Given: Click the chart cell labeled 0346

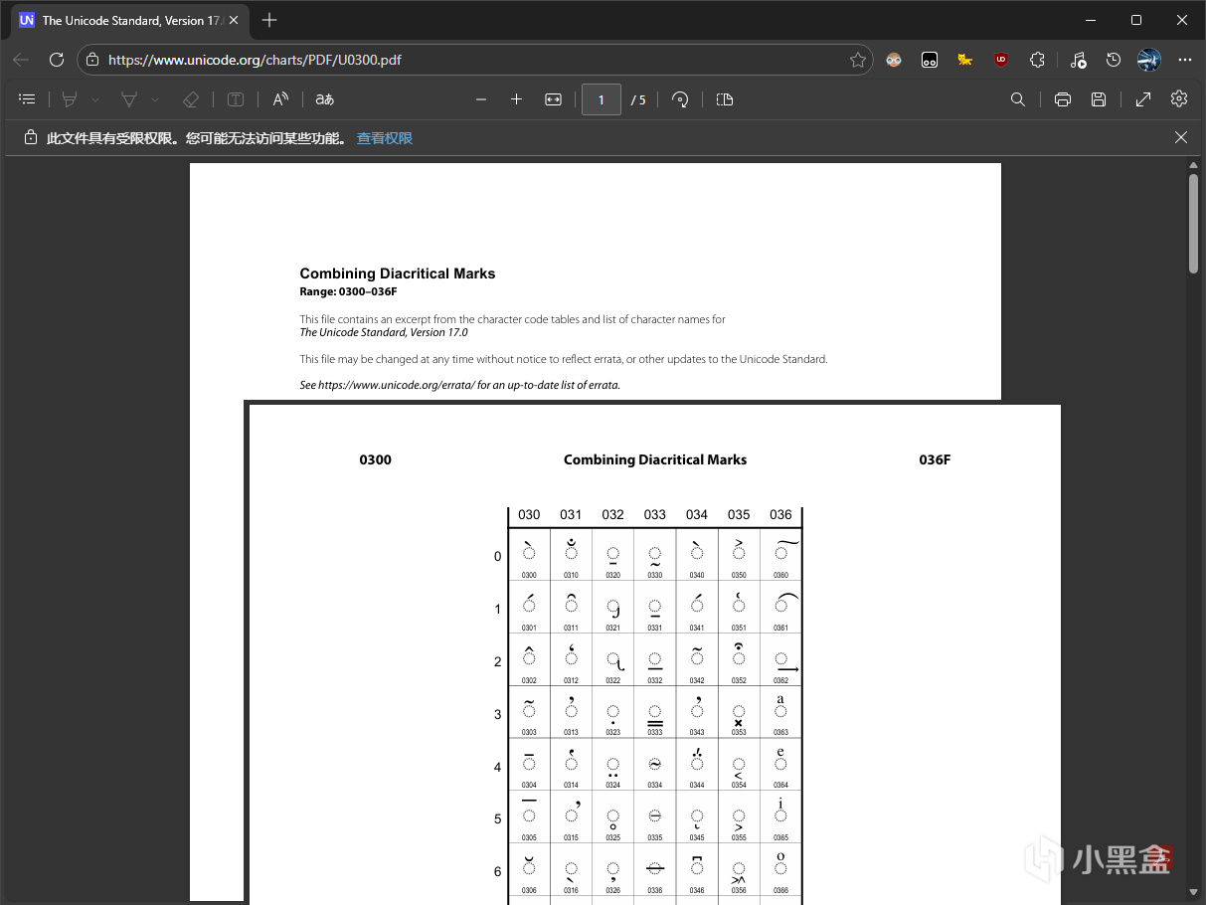Looking at the screenshot, I should [697, 870].
